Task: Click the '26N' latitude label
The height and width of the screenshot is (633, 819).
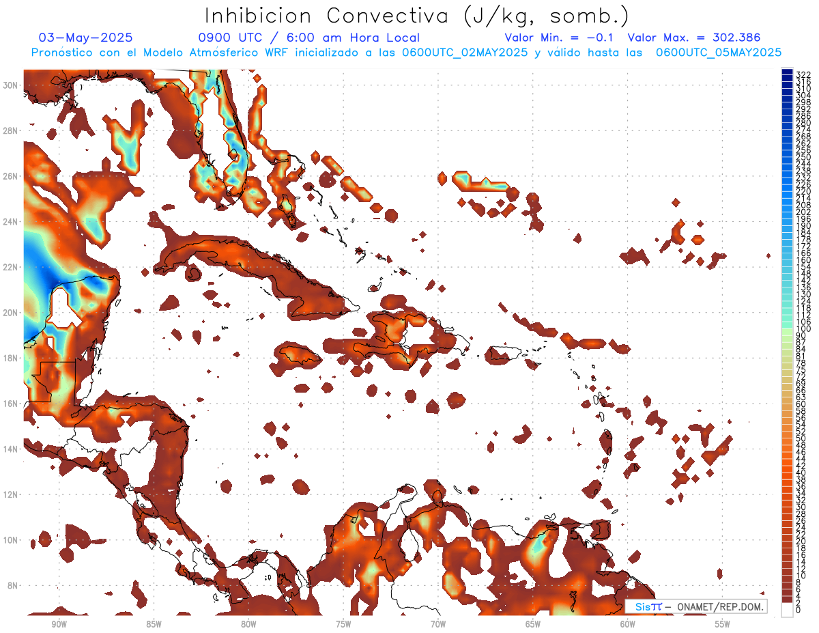Action: pyautogui.click(x=11, y=176)
